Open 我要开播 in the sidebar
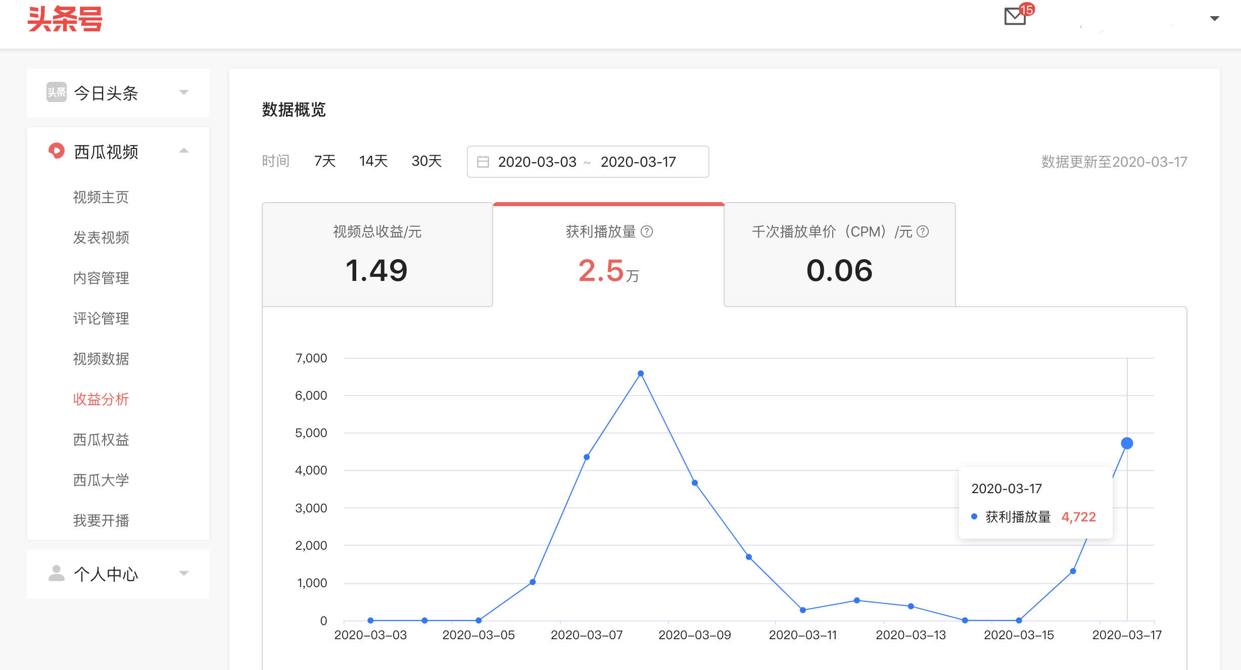The width and height of the screenshot is (1241, 670). click(x=101, y=520)
